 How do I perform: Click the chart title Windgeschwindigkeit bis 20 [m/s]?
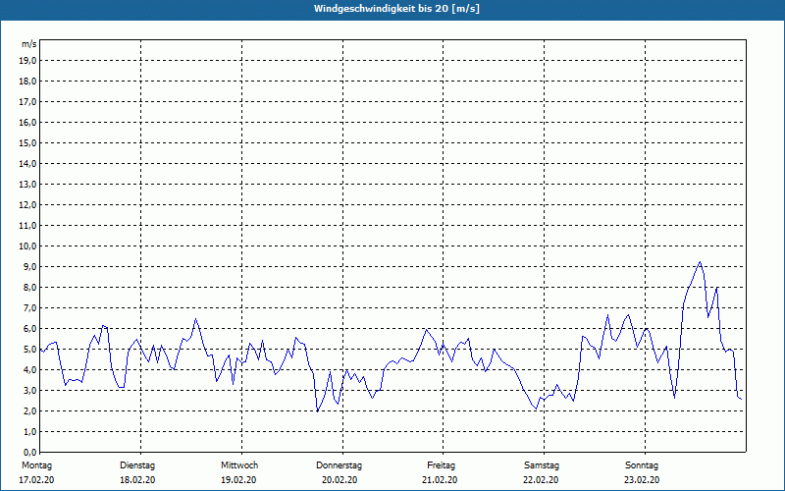coord(396,9)
